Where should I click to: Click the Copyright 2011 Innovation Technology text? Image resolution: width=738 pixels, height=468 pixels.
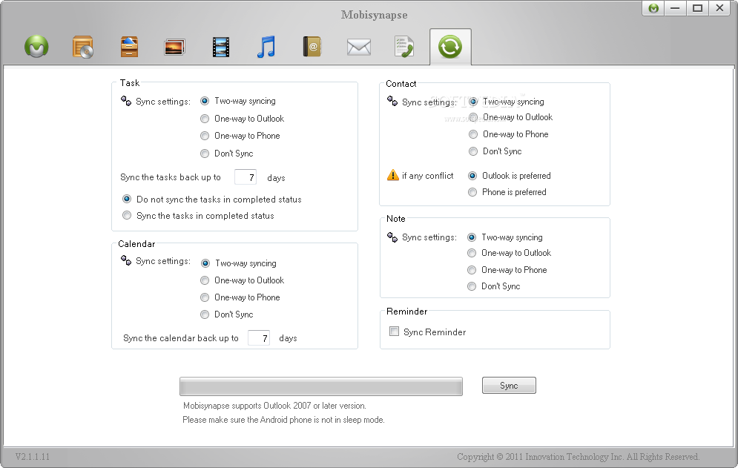(578, 457)
